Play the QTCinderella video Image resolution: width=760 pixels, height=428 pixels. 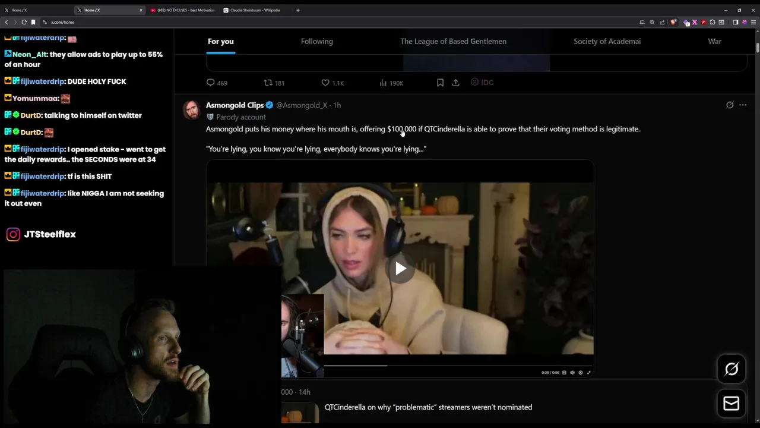pos(400,269)
